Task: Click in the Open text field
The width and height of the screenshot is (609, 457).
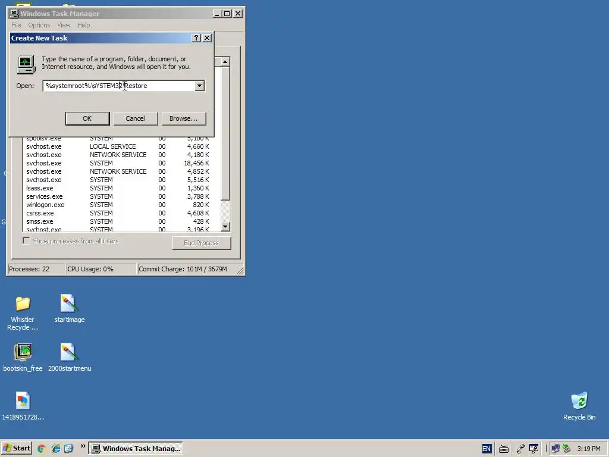Action: pyautogui.click(x=119, y=86)
